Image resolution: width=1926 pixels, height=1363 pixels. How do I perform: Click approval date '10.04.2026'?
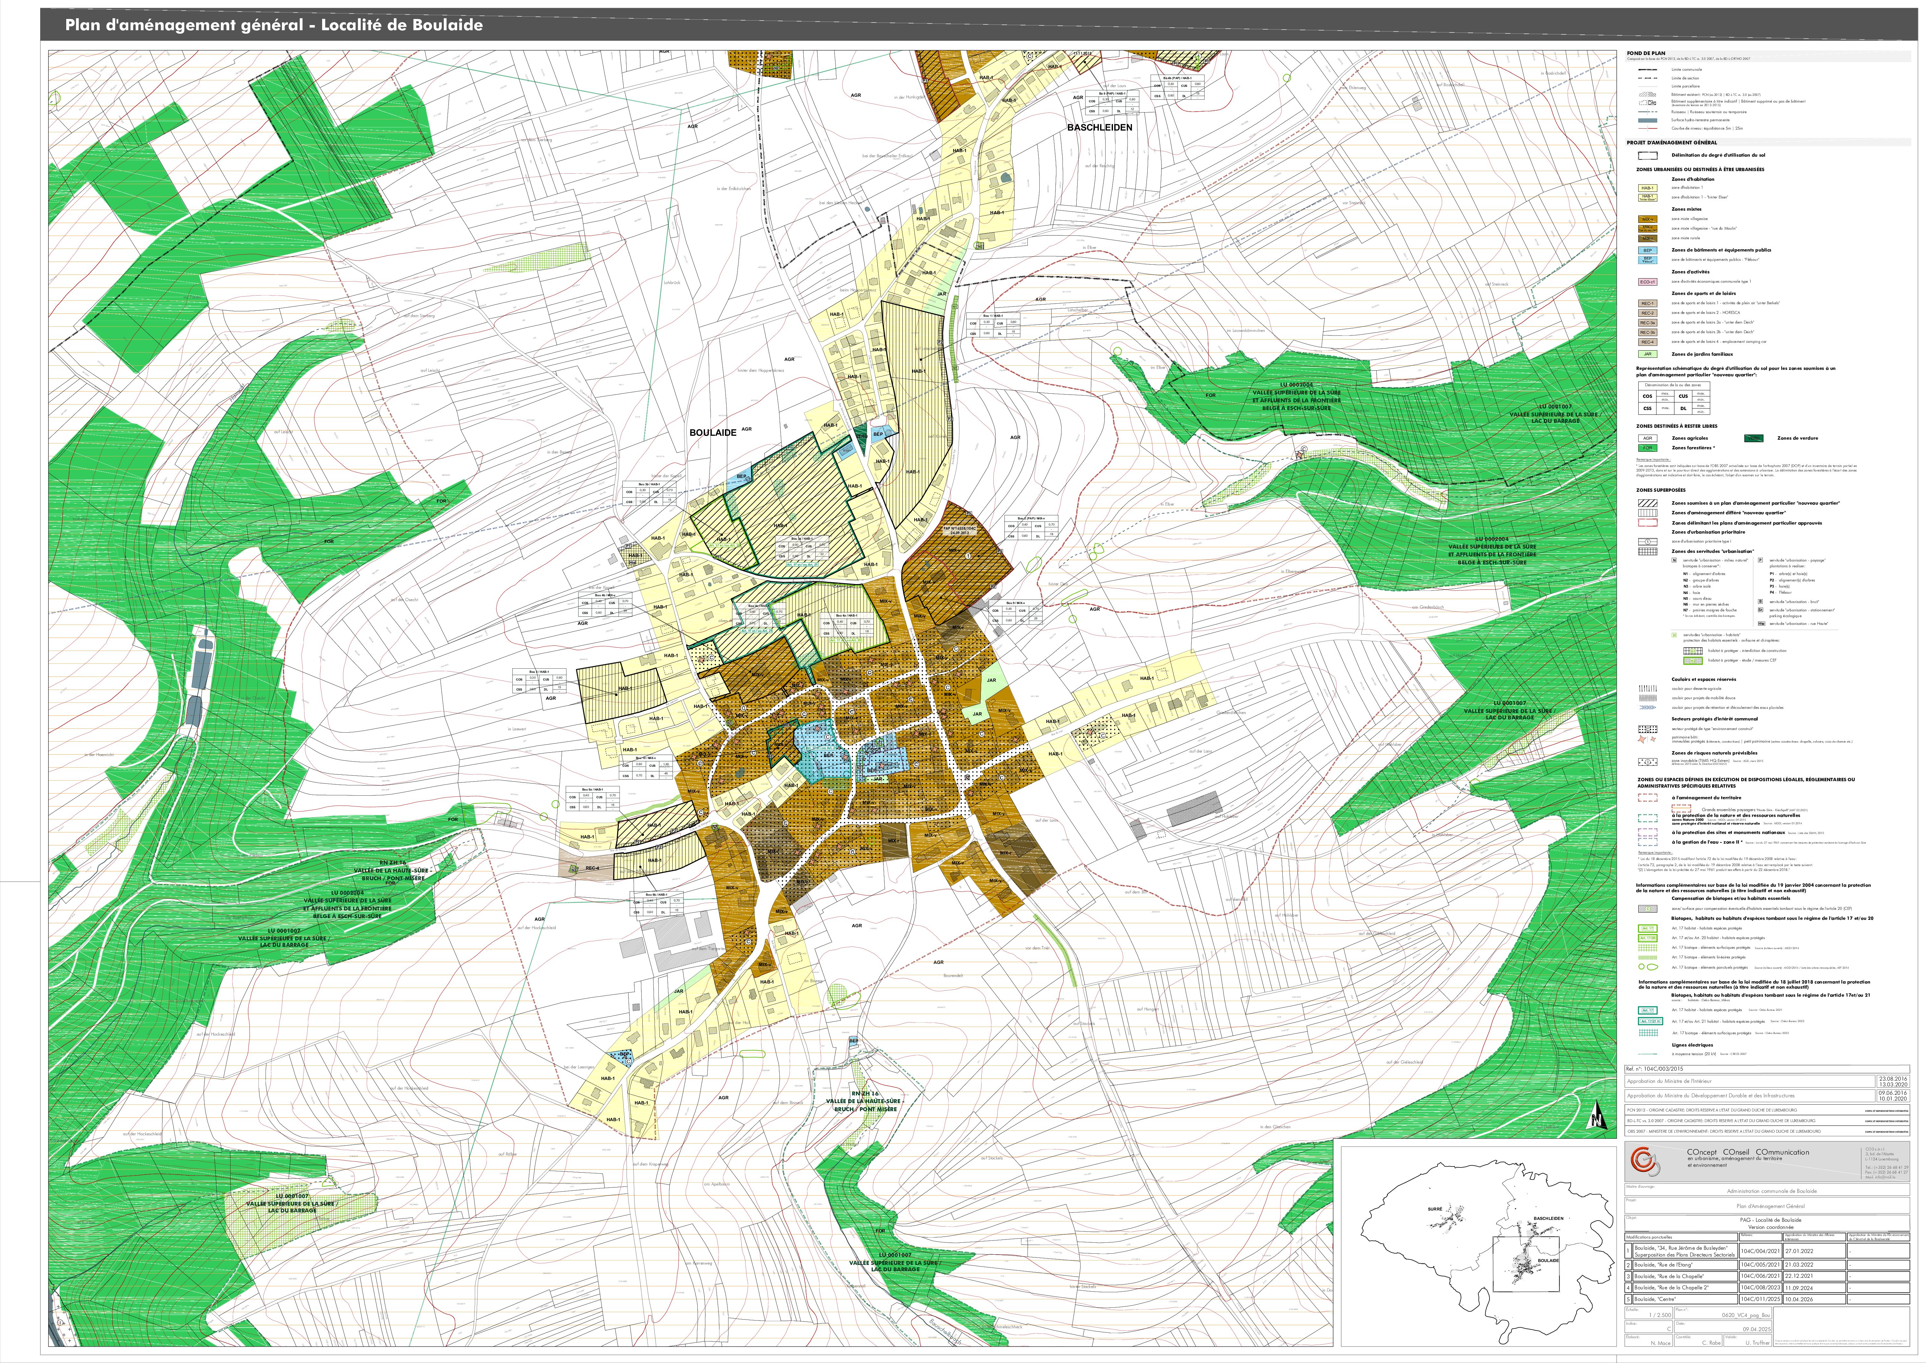point(1799,1299)
